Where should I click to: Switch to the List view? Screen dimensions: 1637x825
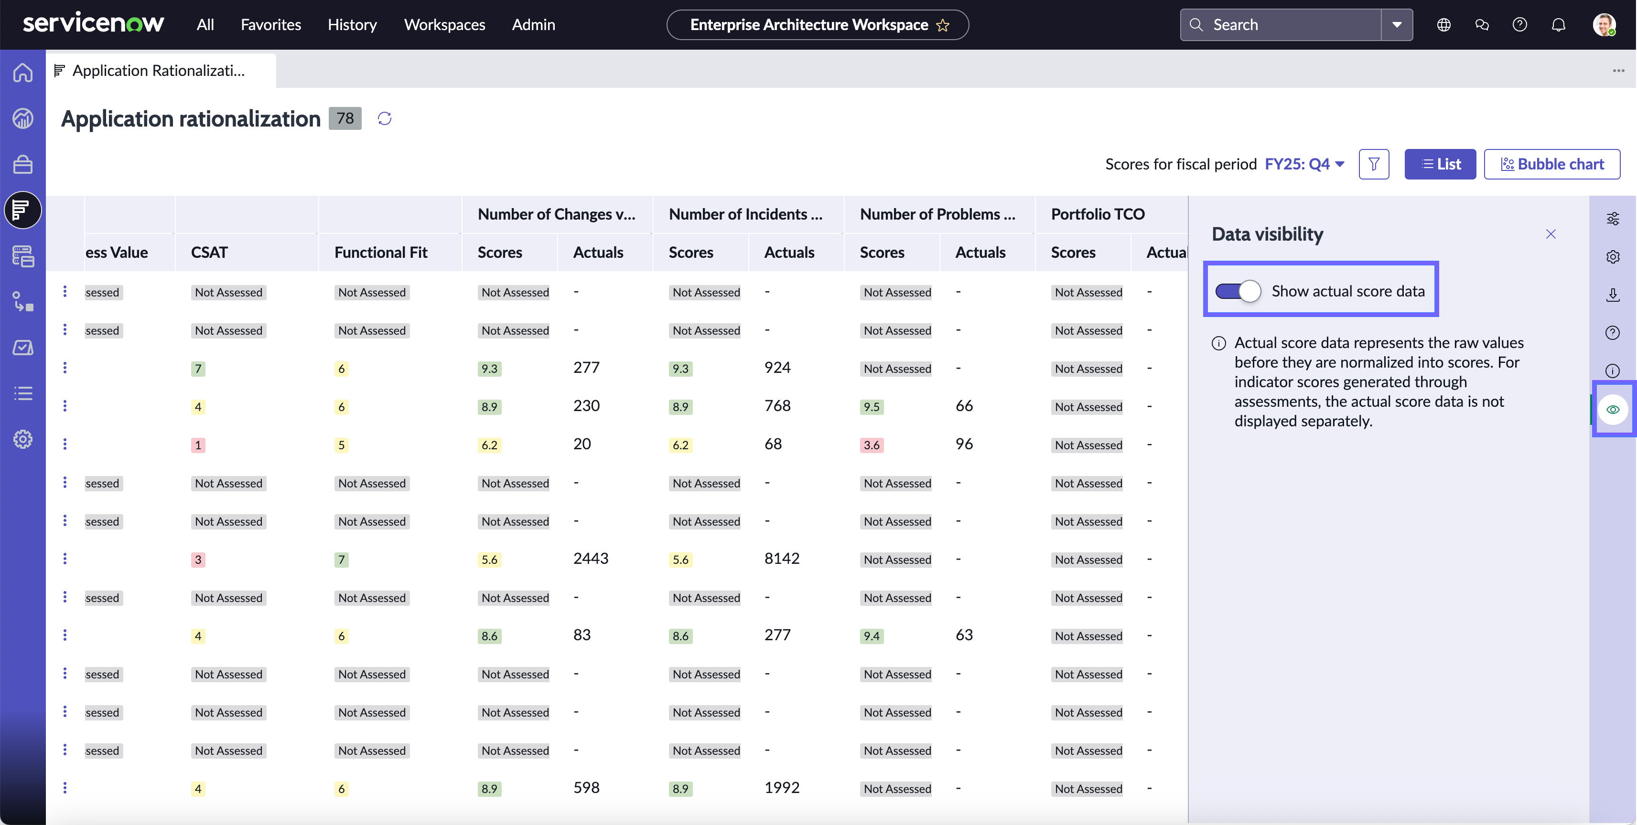coord(1439,164)
